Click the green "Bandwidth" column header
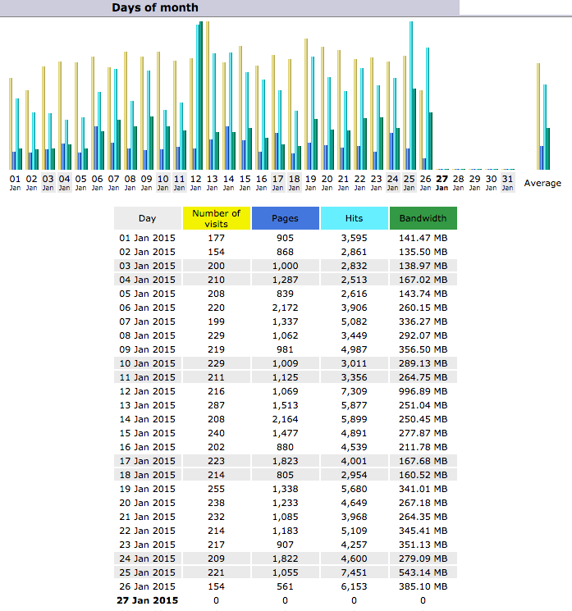The width and height of the screenshot is (572, 611). pyautogui.click(x=423, y=219)
